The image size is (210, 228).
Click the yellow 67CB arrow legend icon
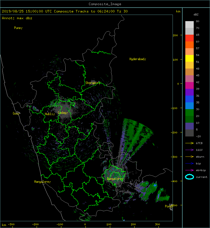pyautogui.click(x=189, y=143)
